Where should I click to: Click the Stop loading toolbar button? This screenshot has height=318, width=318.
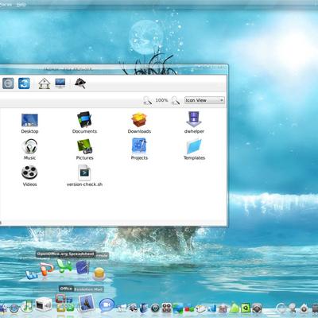8,83
